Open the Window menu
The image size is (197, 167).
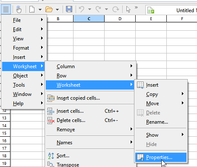24,94
